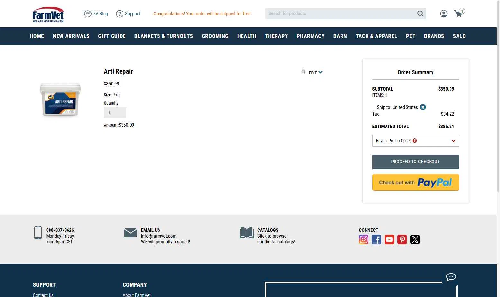The width and height of the screenshot is (500, 297).
Task: Open the FV Blog speech bubble icon
Action: pos(88,14)
